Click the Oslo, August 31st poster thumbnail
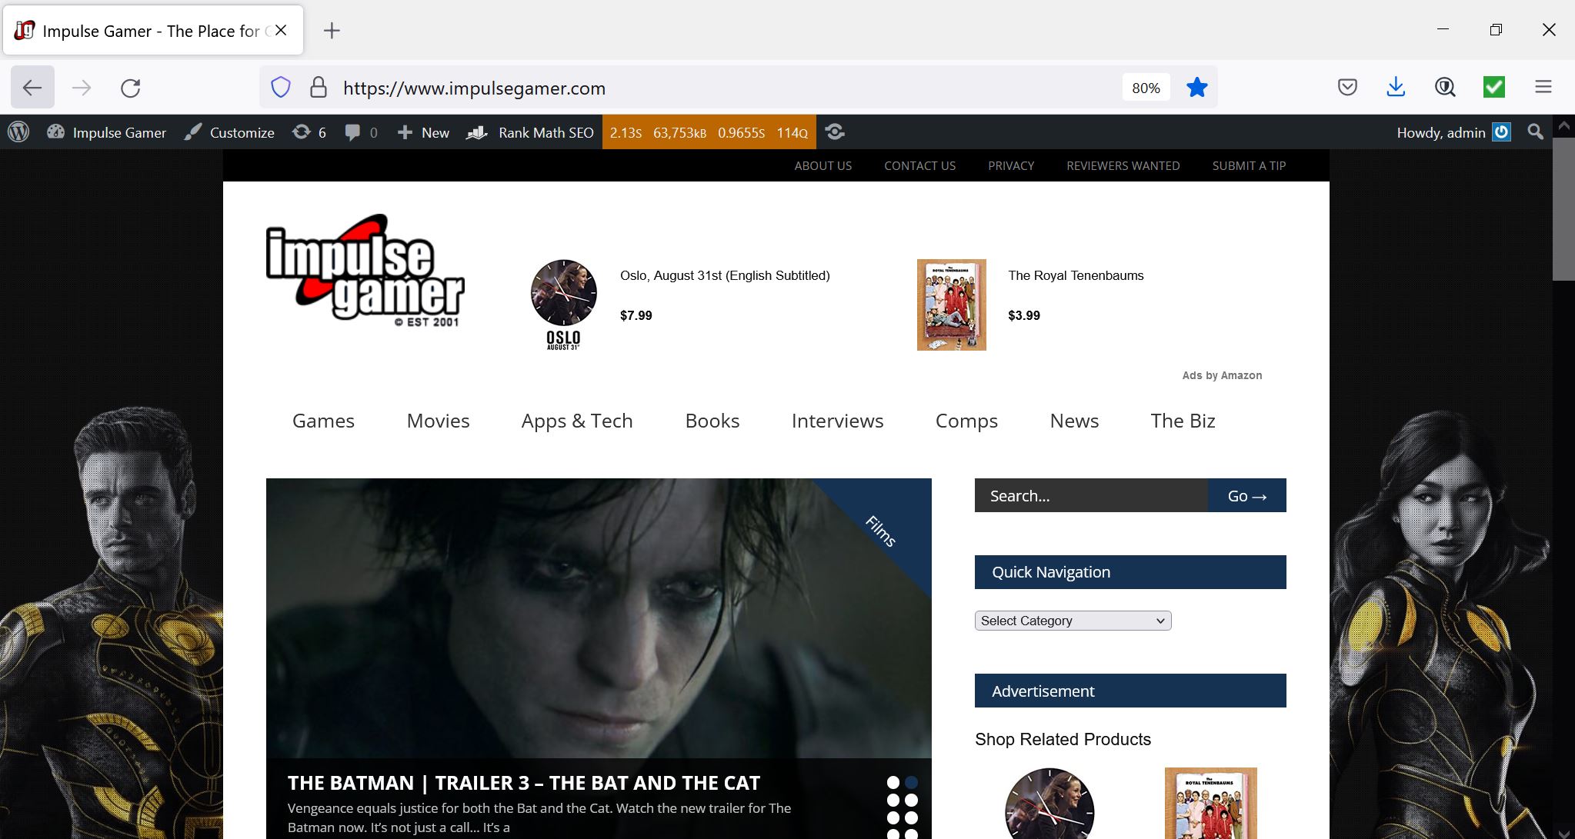This screenshot has height=839, width=1575. pos(564,305)
